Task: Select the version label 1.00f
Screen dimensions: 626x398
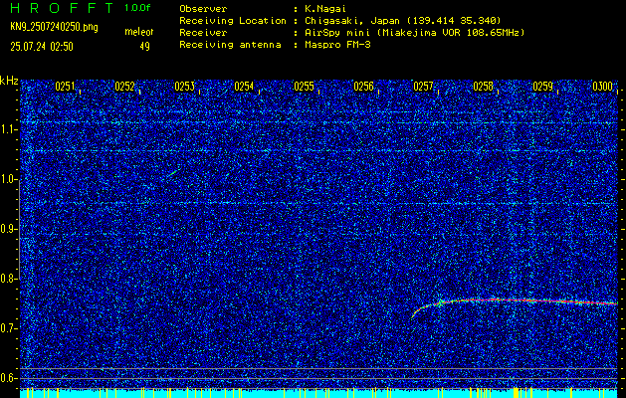Action: (x=137, y=8)
